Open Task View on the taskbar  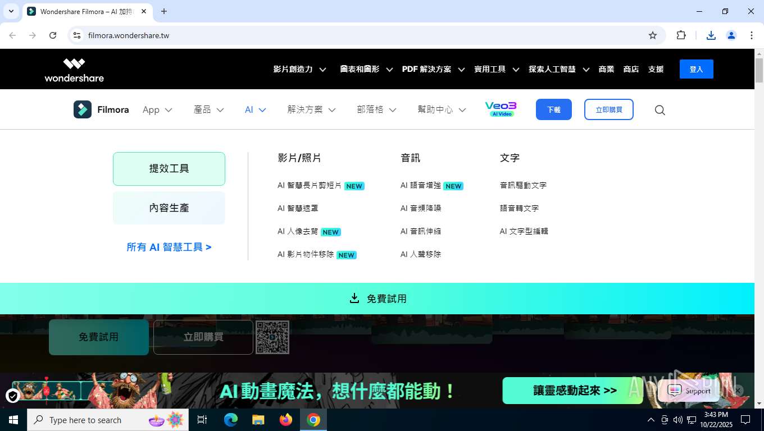click(x=202, y=420)
